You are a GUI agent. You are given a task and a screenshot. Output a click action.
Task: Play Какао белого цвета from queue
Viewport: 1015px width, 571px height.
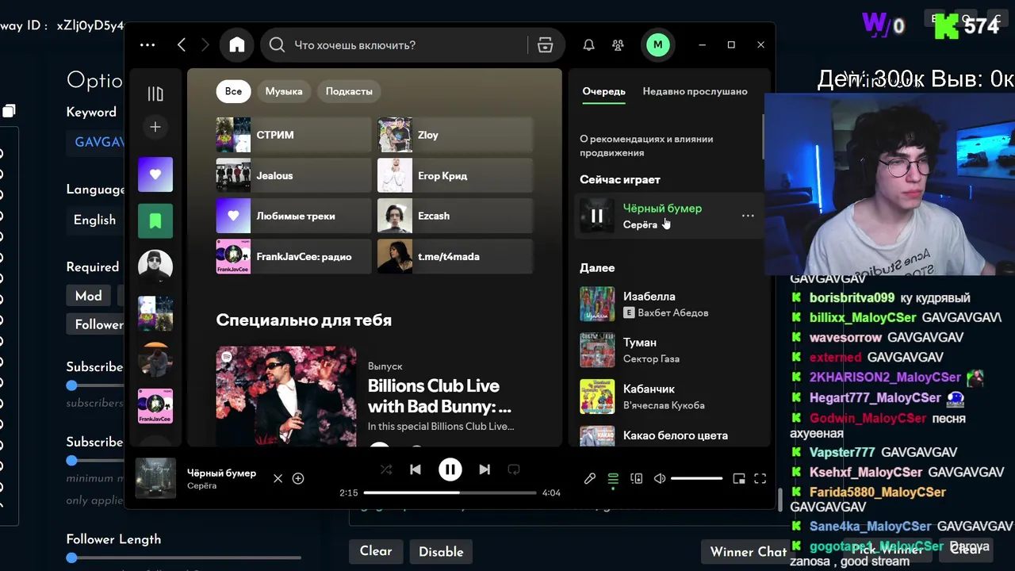click(x=669, y=435)
